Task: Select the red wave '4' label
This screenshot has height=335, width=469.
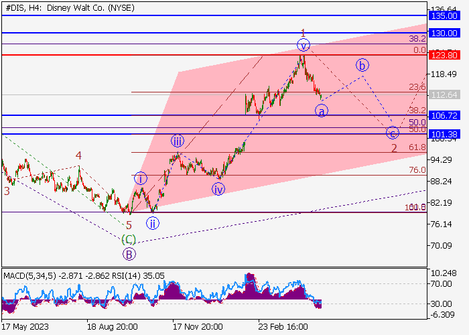Action: (78, 155)
